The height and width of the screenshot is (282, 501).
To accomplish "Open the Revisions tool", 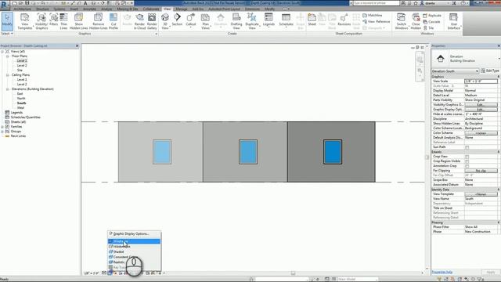I will click(x=344, y=20).
